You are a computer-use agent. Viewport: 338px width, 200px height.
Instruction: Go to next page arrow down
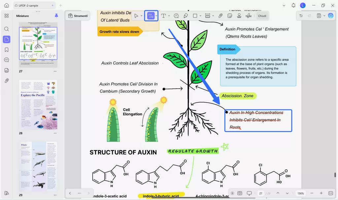(287, 193)
